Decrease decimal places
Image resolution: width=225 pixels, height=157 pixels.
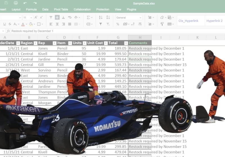coord(133,24)
